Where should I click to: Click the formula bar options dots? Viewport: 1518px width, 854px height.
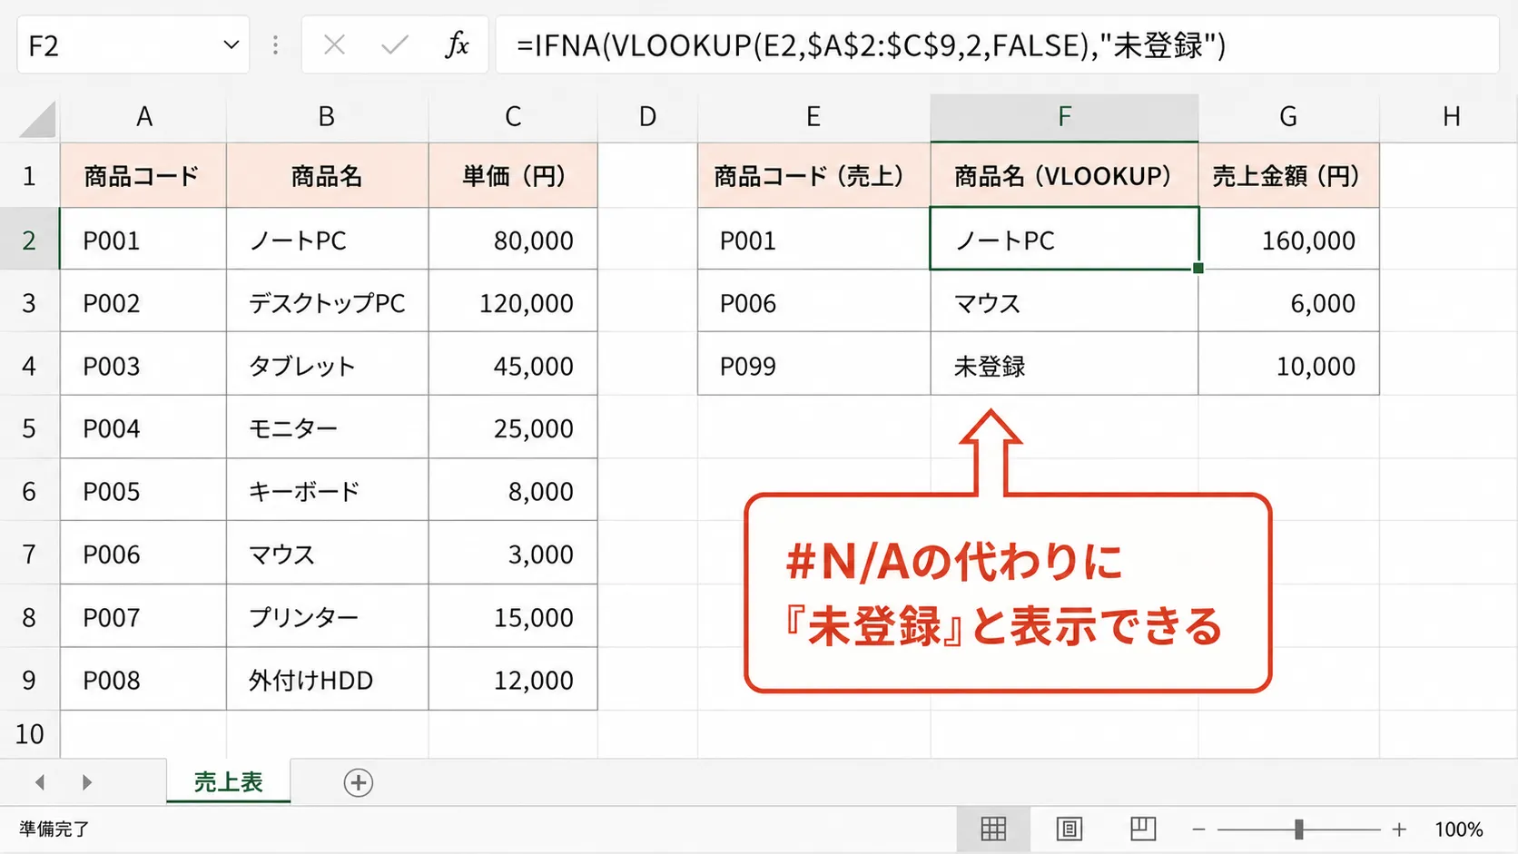(275, 44)
